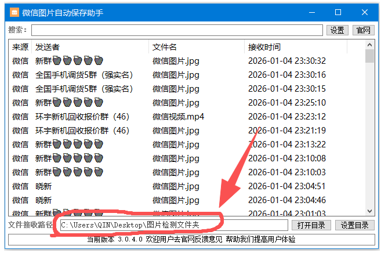Sort by the 接收时间 column header
Screen dimensions: 381x253
(x=296, y=47)
